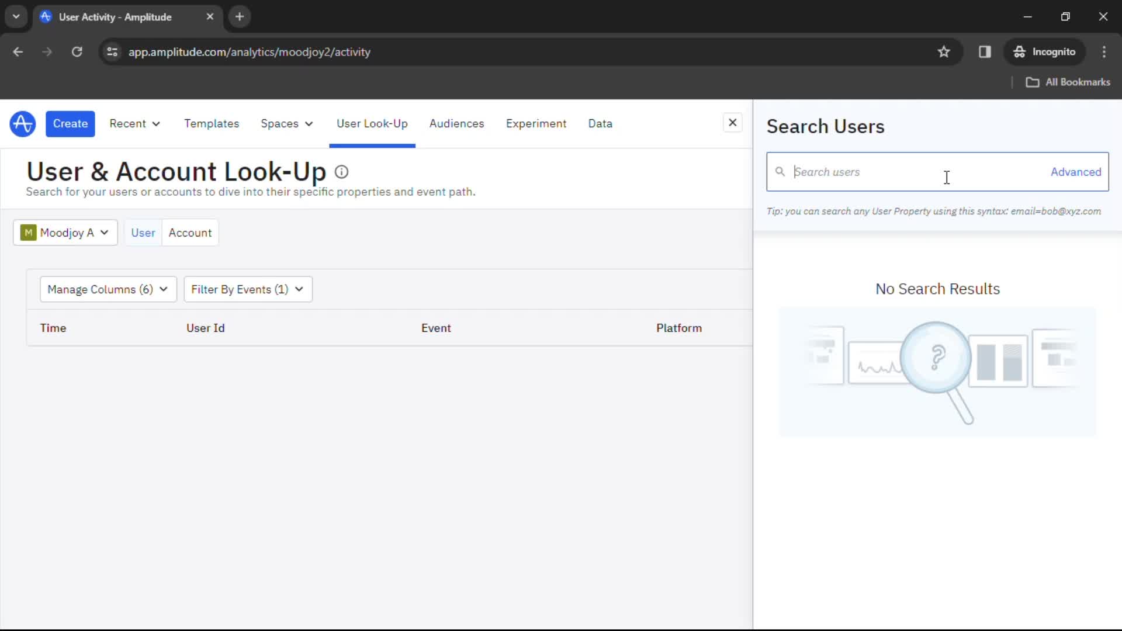This screenshot has height=631, width=1122.
Task: Click the Amplitude logo home icon
Action: 23,124
